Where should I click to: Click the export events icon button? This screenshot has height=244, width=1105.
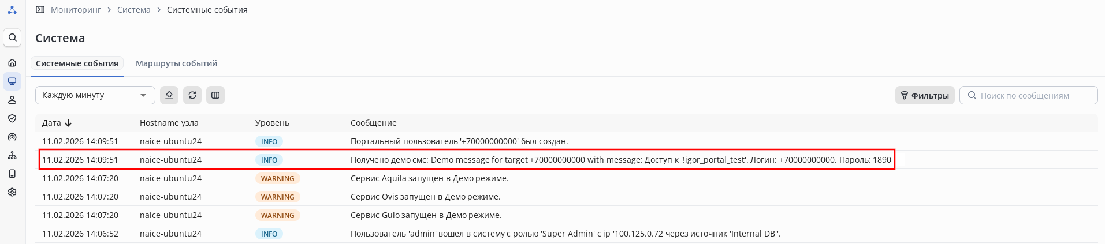169,95
